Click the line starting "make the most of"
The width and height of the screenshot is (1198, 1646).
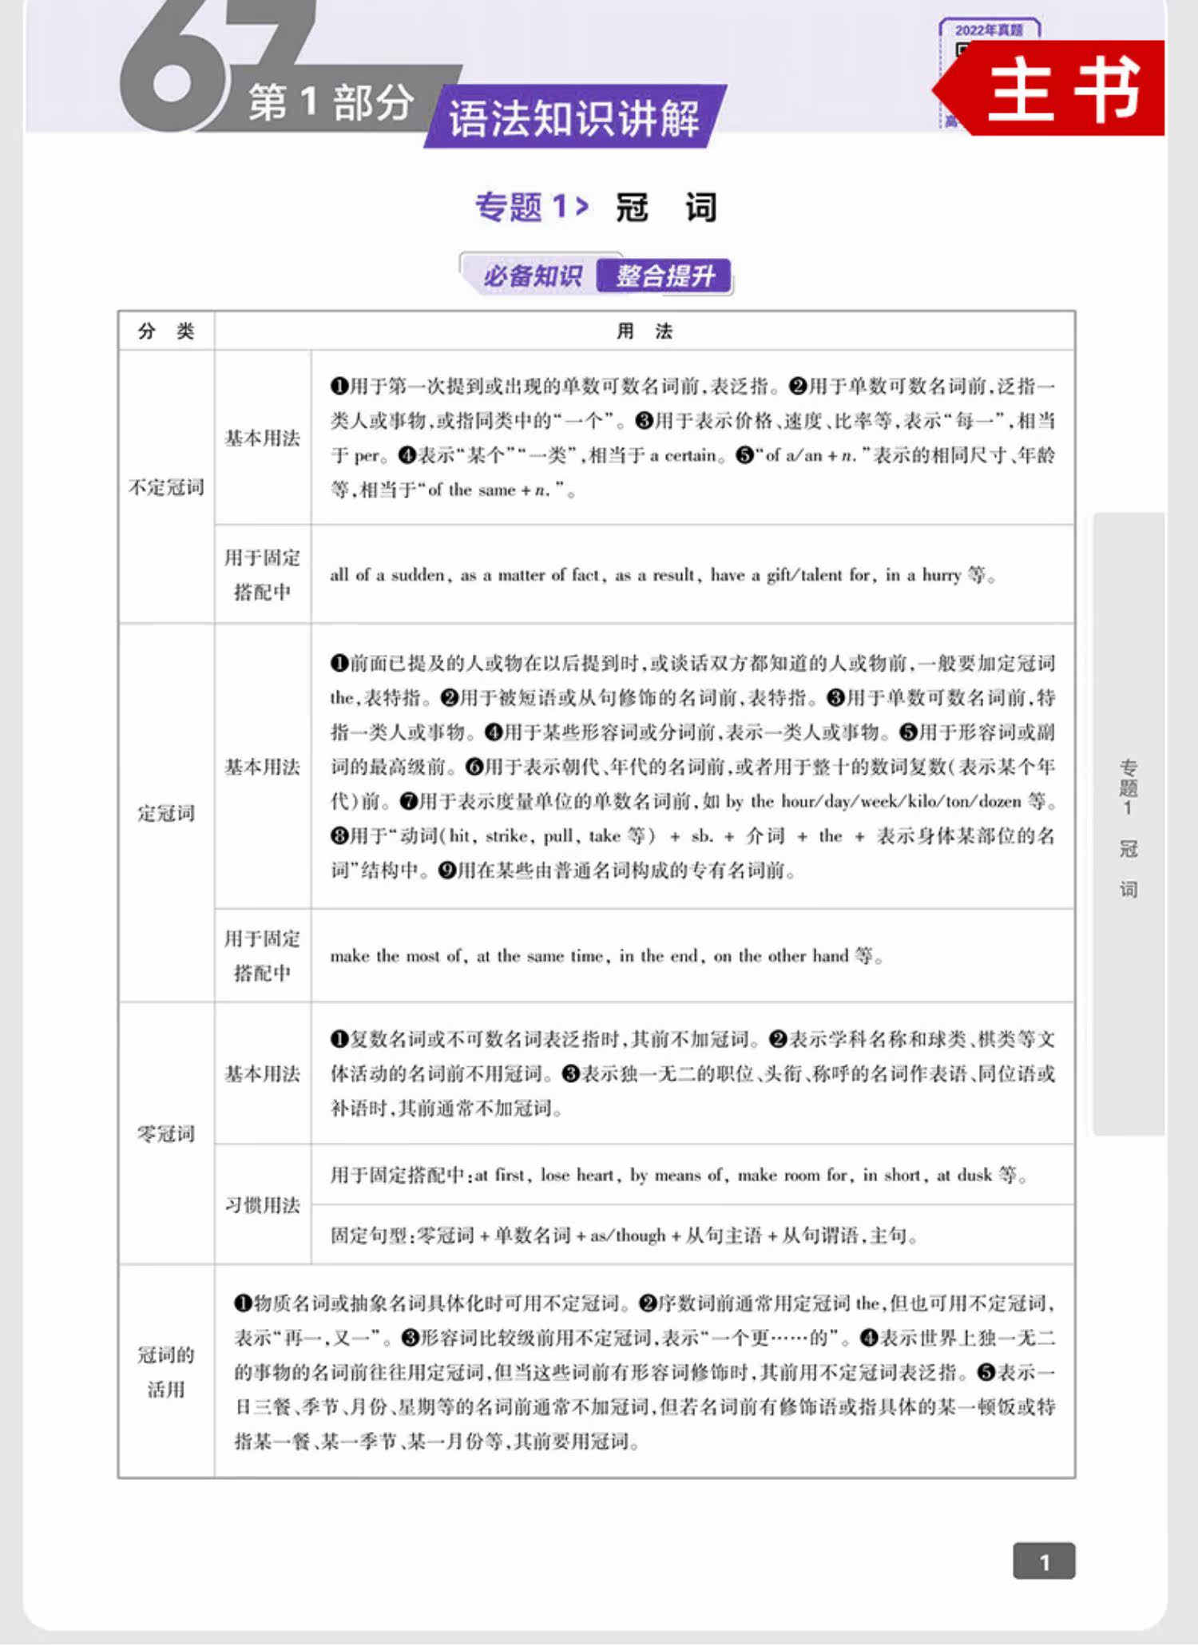607,955
